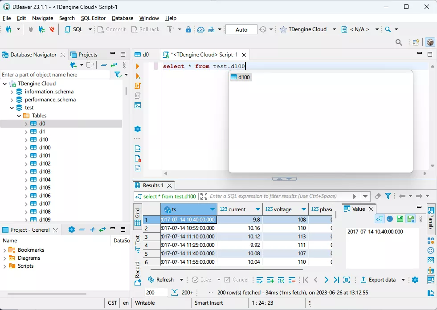Open the Database menu

pos(122,18)
